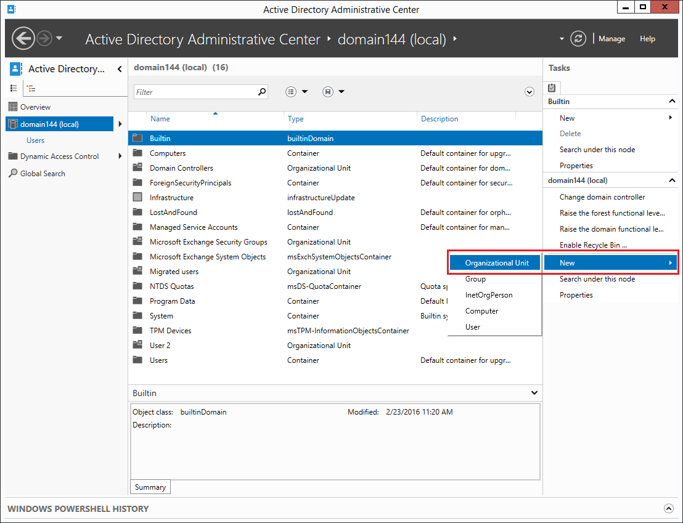Image resolution: width=683 pixels, height=523 pixels.
Task: Click the refresh icon in header
Action: click(x=578, y=39)
